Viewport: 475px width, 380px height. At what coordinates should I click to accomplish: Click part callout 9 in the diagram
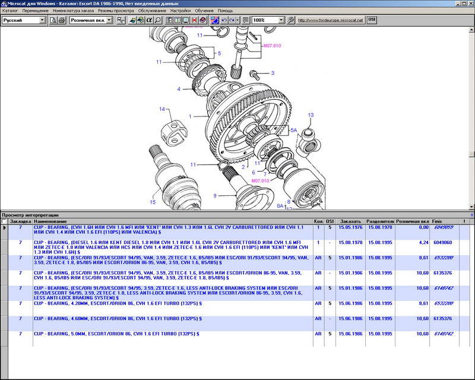point(215,196)
